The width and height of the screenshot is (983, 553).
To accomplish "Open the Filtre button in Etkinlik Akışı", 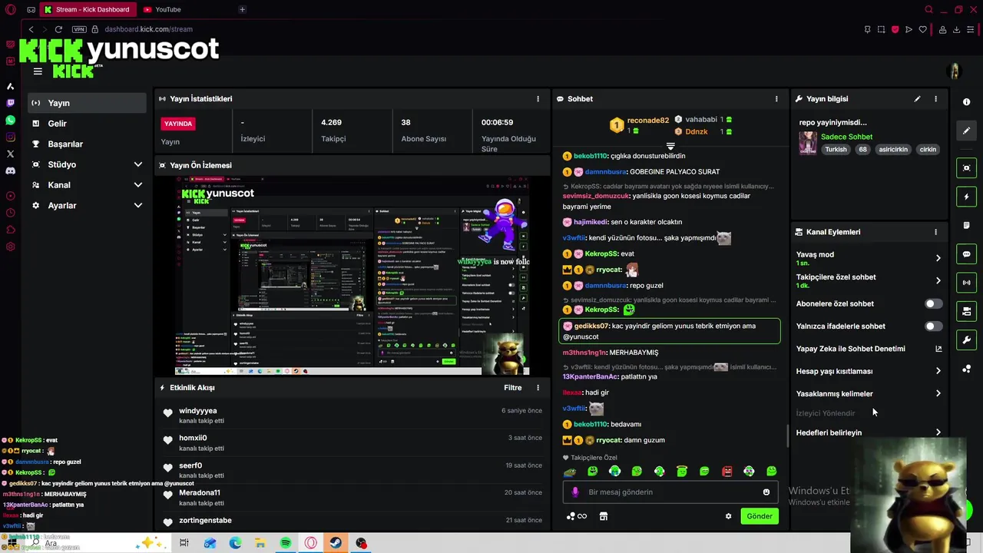I will tap(513, 388).
